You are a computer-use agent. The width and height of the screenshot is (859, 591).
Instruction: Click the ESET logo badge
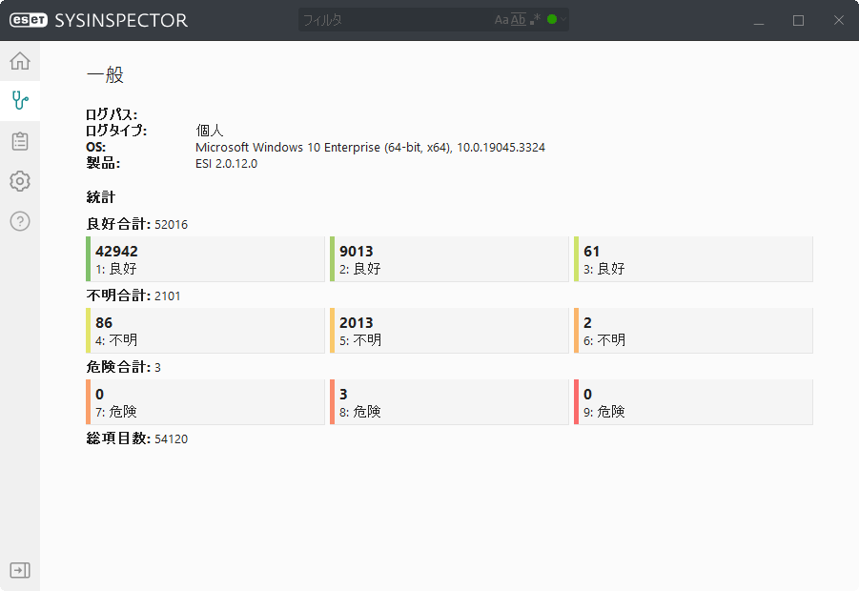click(x=29, y=20)
